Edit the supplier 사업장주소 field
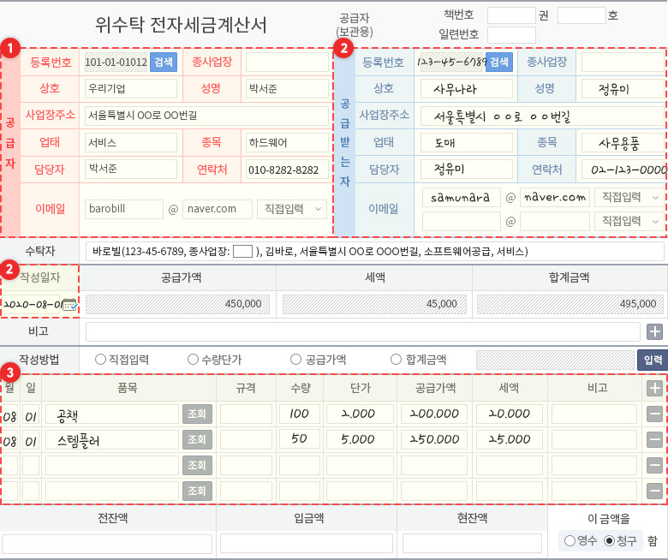This screenshot has width=668, height=560. point(206,116)
